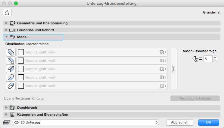Image resolution: width=224 pixels, height=128 pixels.
Task: Collapse the Modell panel
Action: pyautogui.click(x=7, y=37)
